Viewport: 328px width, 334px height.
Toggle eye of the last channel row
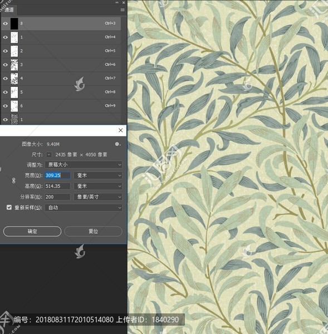pyautogui.click(x=6, y=120)
